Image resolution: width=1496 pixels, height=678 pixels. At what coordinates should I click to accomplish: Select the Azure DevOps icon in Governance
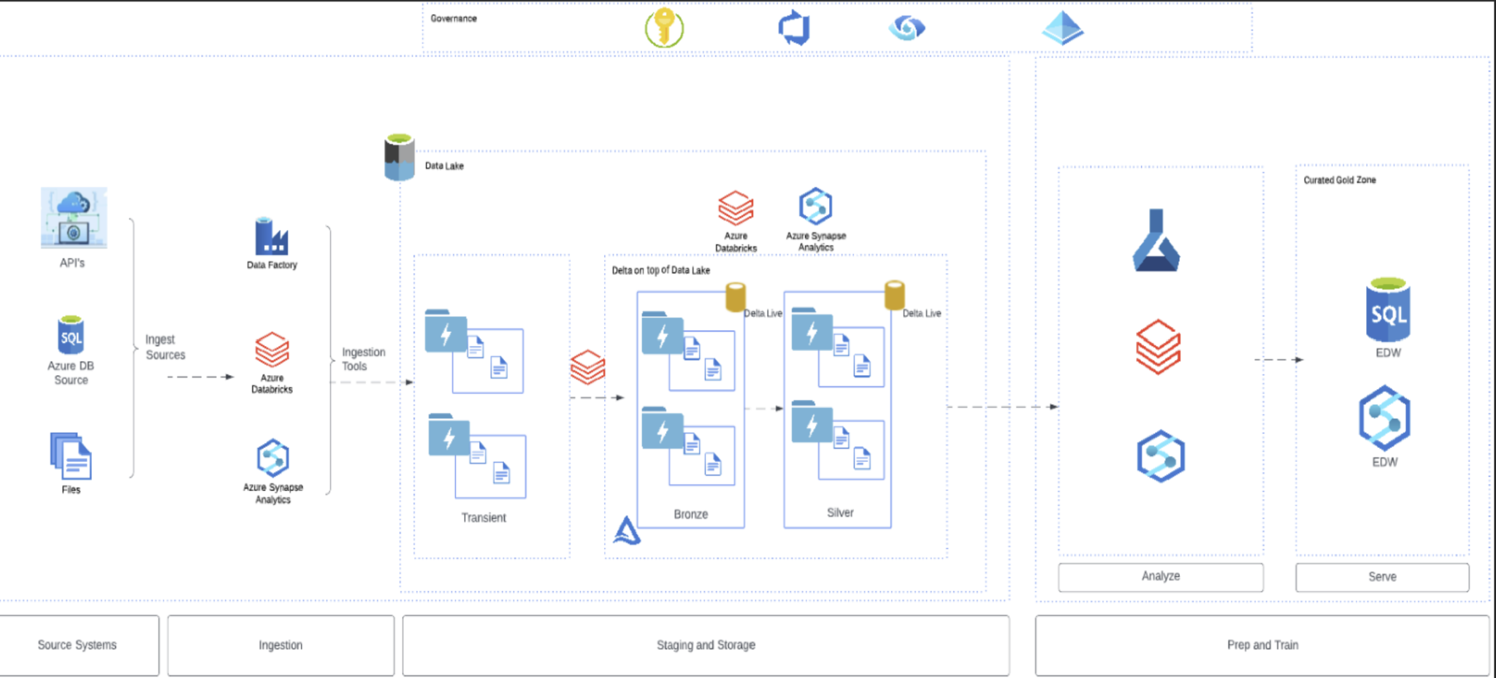point(794,28)
